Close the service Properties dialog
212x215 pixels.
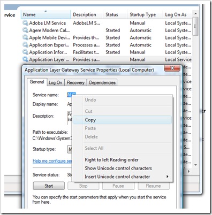click(x=172, y=68)
